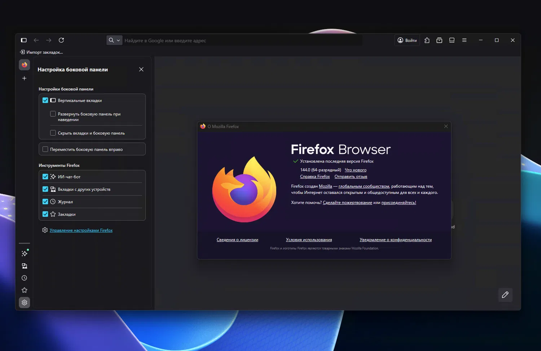Click the Firefox logo in About dialog
Screen dimensions: 541x351
[245, 189]
